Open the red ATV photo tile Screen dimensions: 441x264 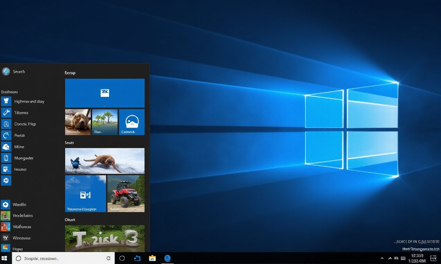(126, 194)
